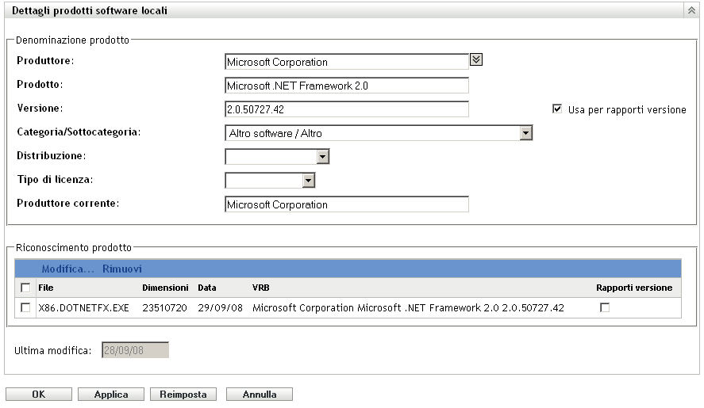Open the Categoria/Sottocategoria dropdown
The height and width of the screenshot is (408, 704).
525,133
